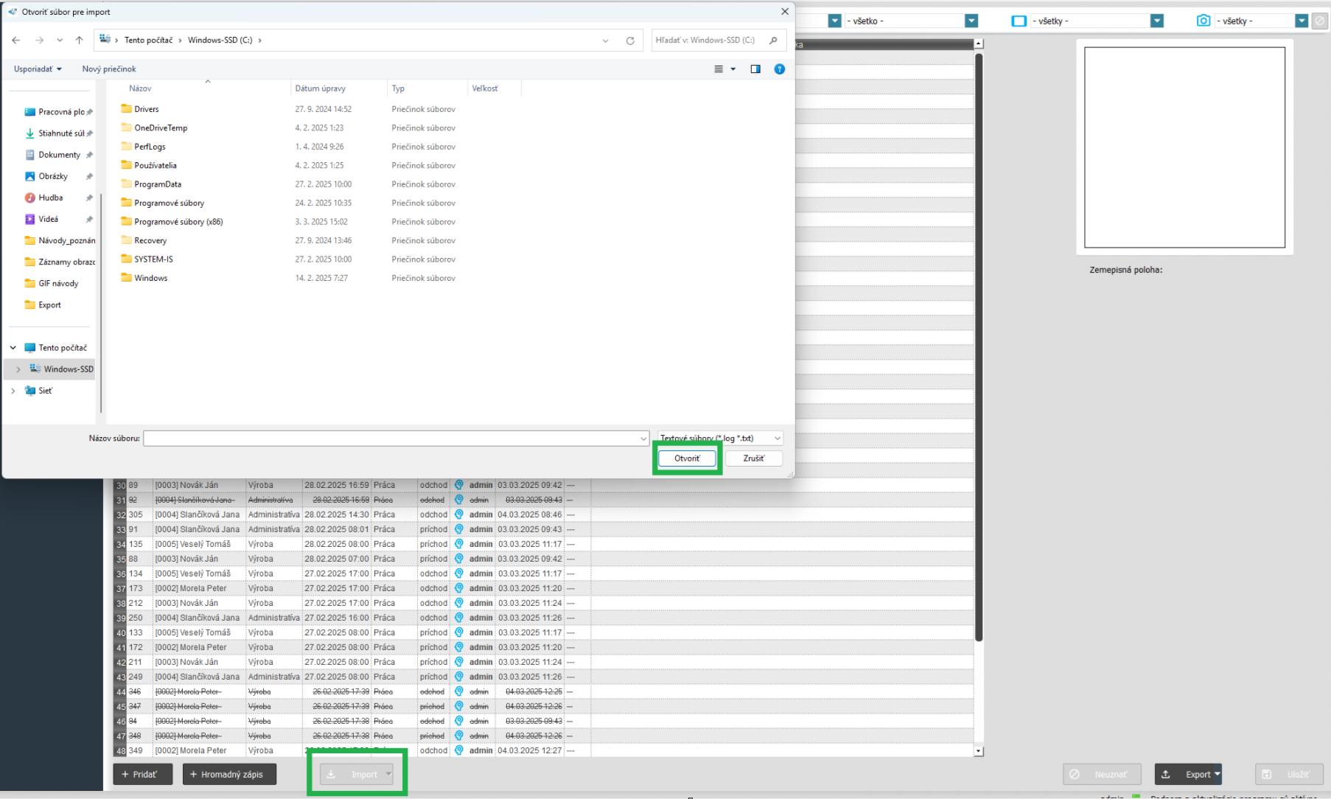The height and width of the screenshot is (799, 1331).
Task: Collapse the Tento počítač tree node
Action: click(x=13, y=348)
